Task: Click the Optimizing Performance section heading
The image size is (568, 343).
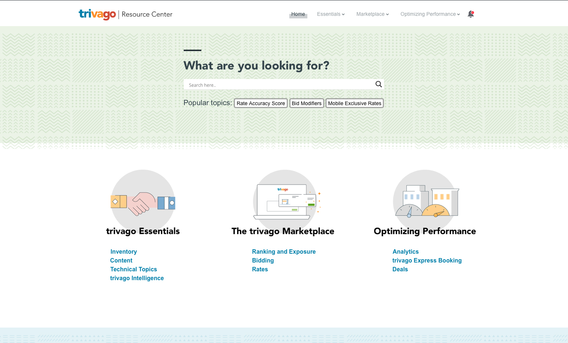Action: coord(425,231)
